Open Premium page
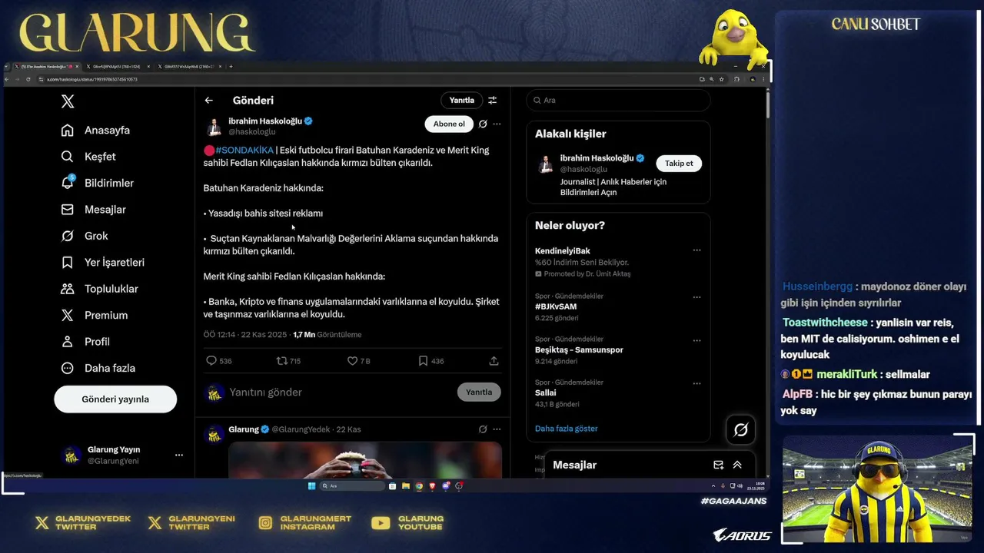This screenshot has width=984, height=553. pyautogui.click(x=94, y=315)
